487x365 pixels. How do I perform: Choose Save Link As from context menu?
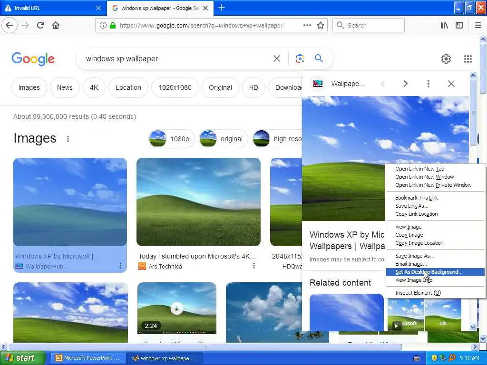pyautogui.click(x=435, y=206)
